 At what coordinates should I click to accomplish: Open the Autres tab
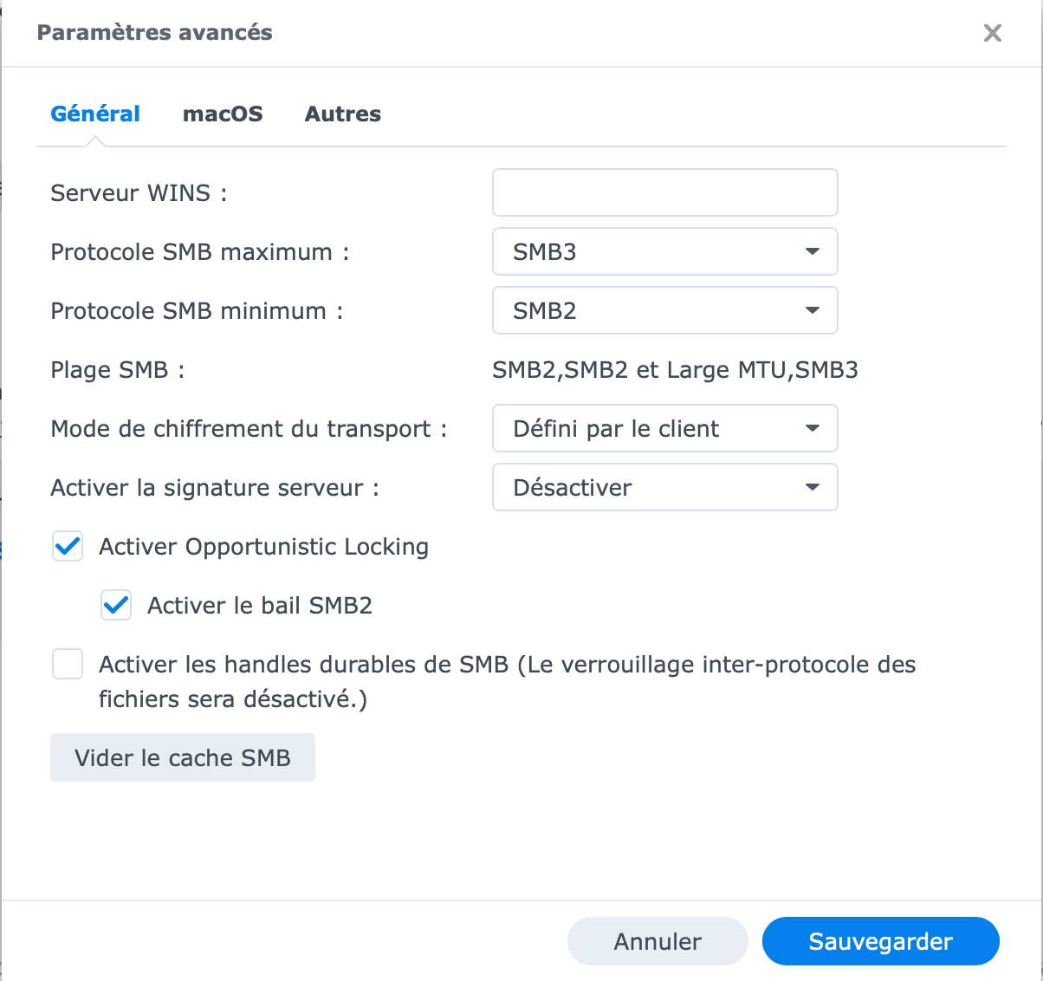coord(343,114)
